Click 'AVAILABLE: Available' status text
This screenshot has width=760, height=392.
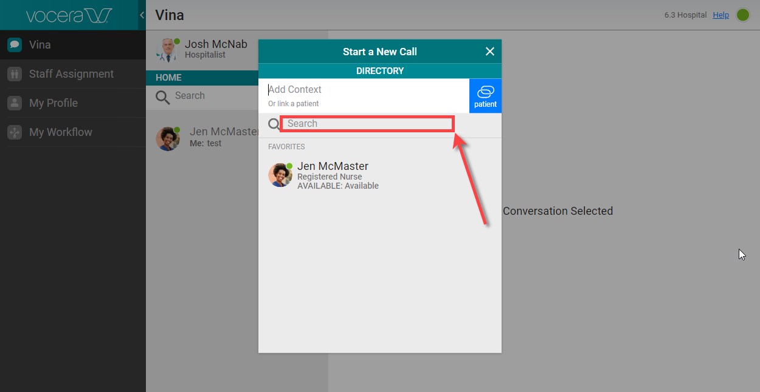338,186
